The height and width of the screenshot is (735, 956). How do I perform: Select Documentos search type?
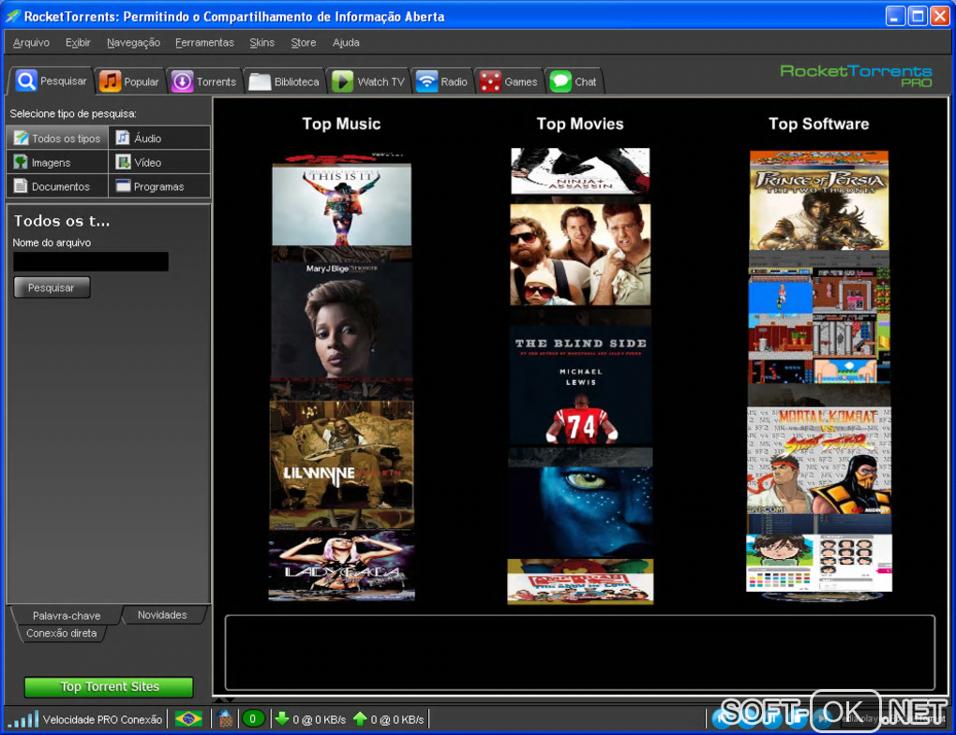57,186
